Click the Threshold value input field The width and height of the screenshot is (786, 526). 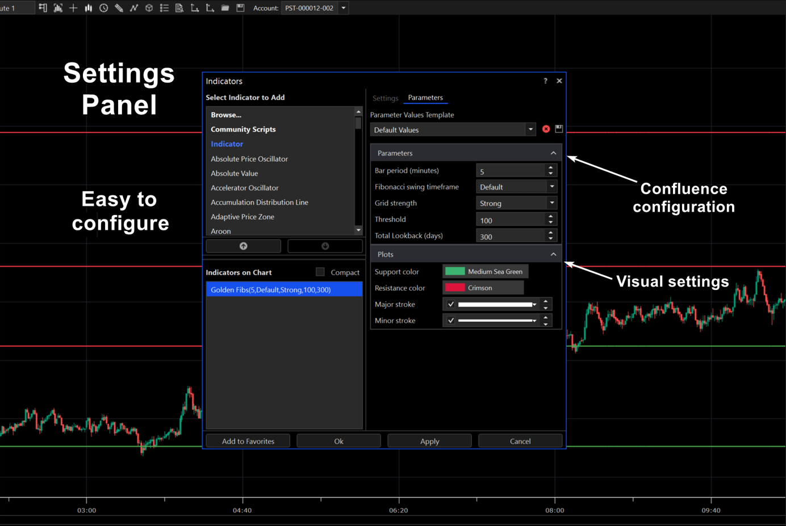pyautogui.click(x=510, y=220)
